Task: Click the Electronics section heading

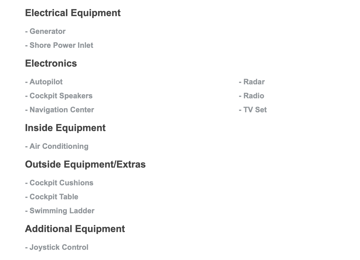Action: (51, 63)
